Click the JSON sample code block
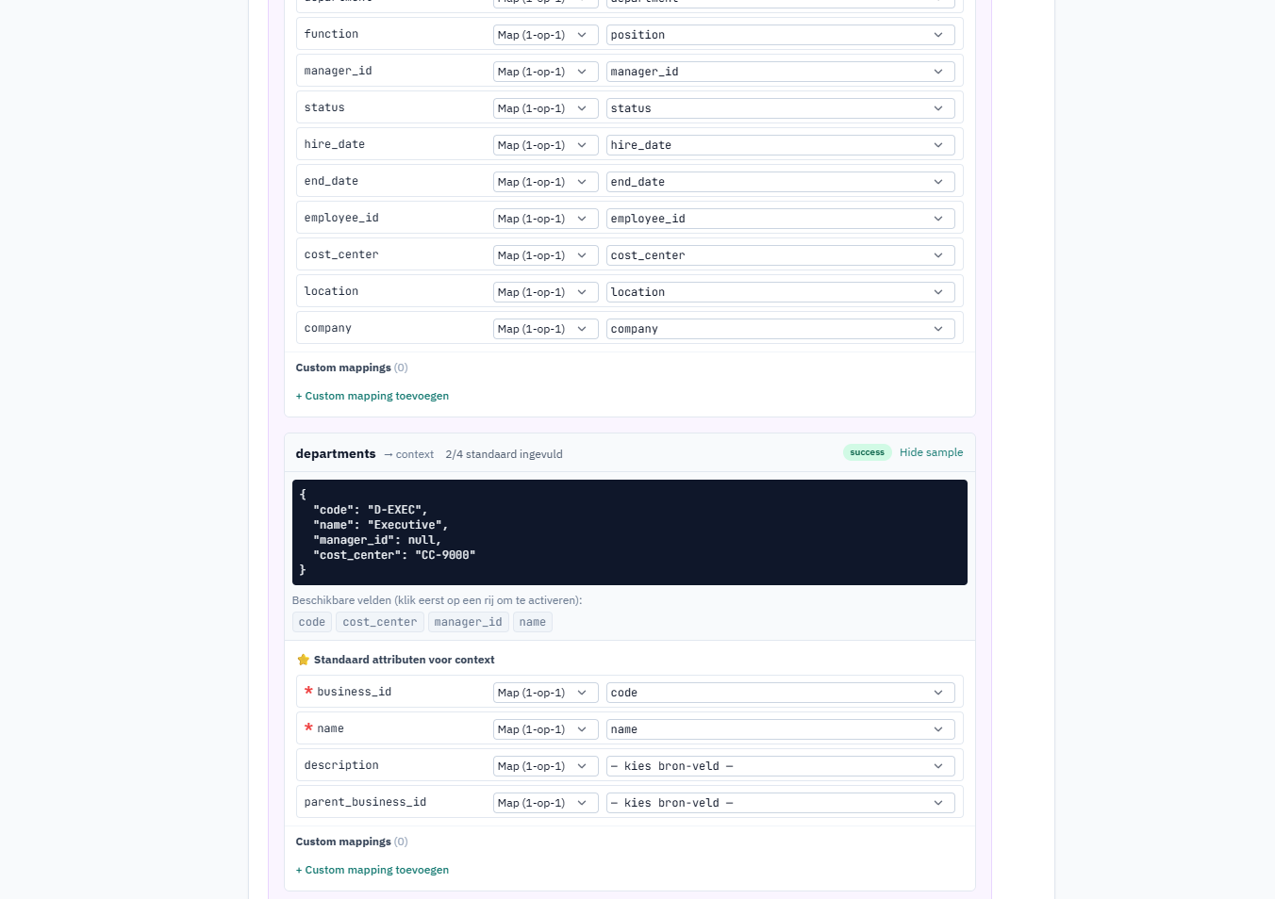The height and width of the screenshot is (899, 1275). tap(630, 532)
